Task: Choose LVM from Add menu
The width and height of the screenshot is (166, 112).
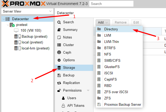Action: (x=119, y=35)
